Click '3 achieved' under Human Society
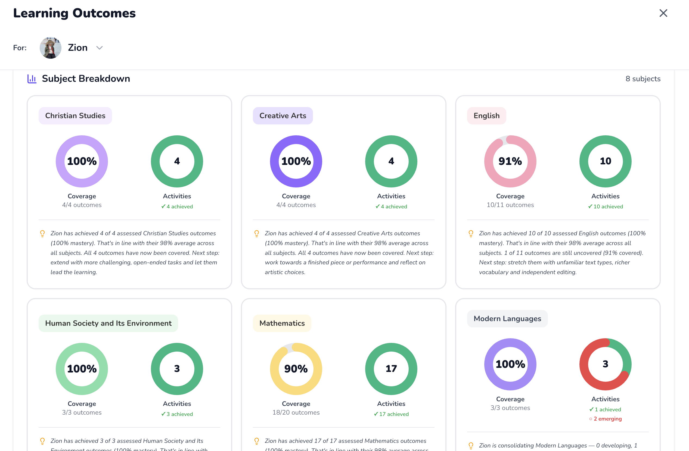The image size is (689, 451). pyautogui.click(x=177, y=414)
